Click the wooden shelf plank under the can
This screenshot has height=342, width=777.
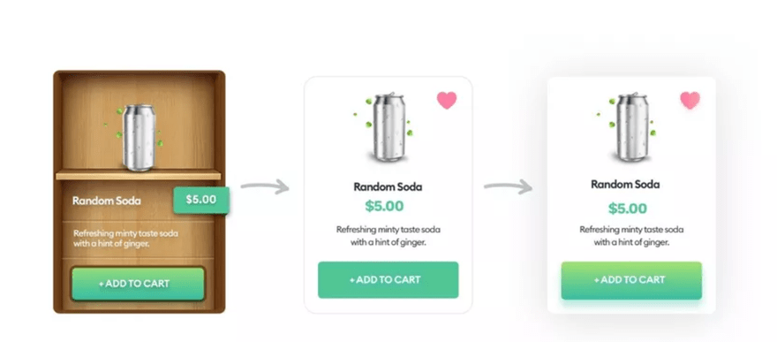pos(139,175)
